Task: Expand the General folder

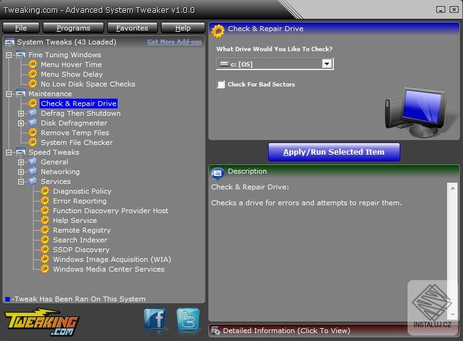Action: 21,162
